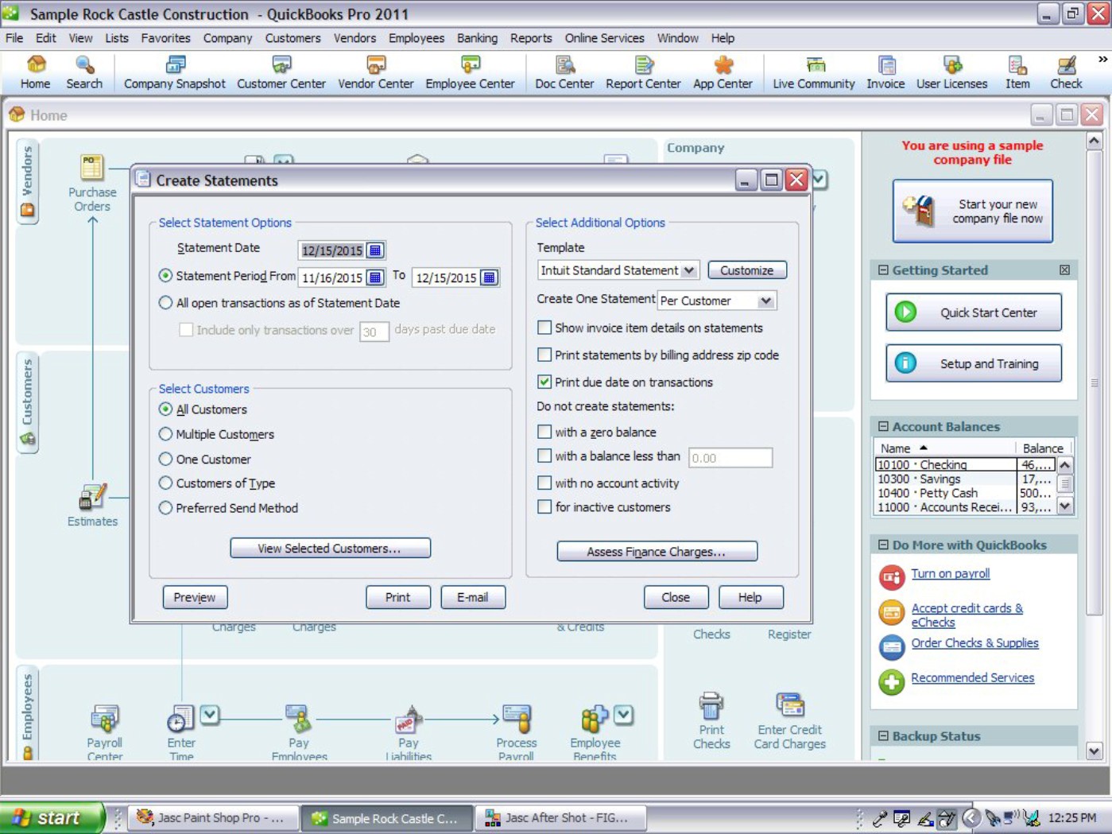This screenshot has width=1112, height=834.
Task: Open the Reports menu
Action: [x=531, y=38]
